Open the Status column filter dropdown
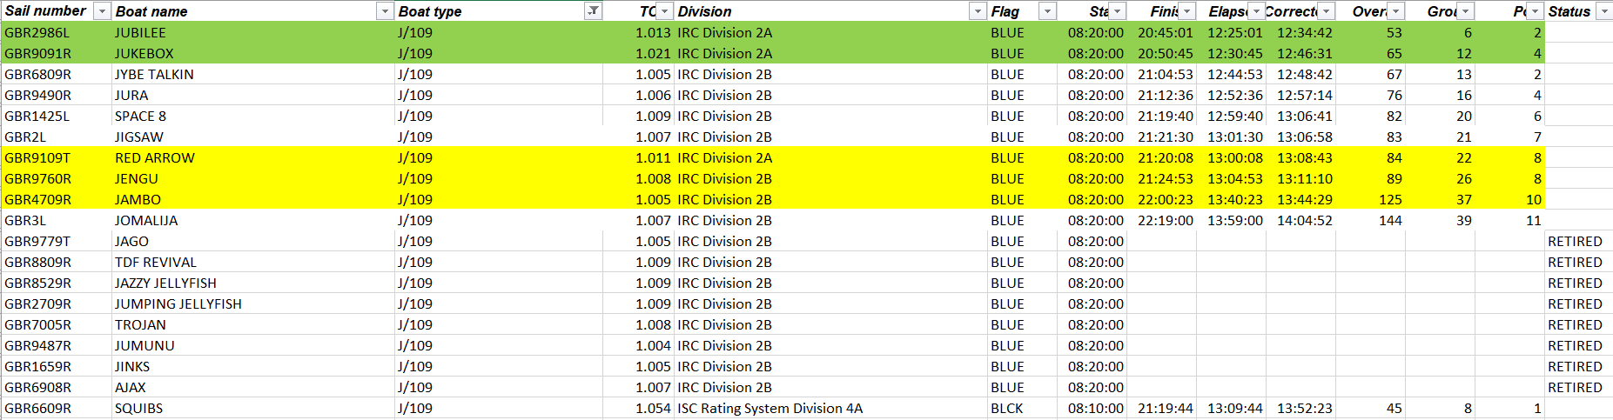The width and height of the screenshot is (1613, 420). click(x=1603, y=11)
